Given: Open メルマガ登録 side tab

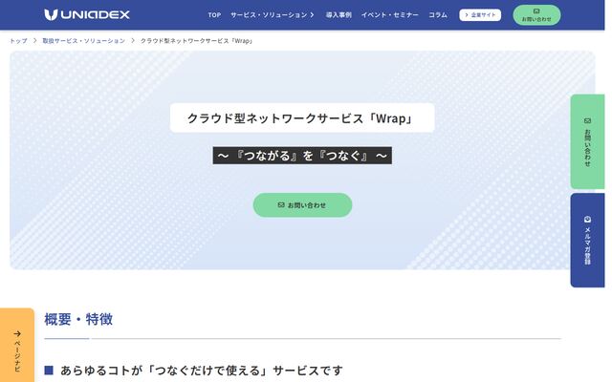Looking at the screenshot, I should [x=587, y=240].
